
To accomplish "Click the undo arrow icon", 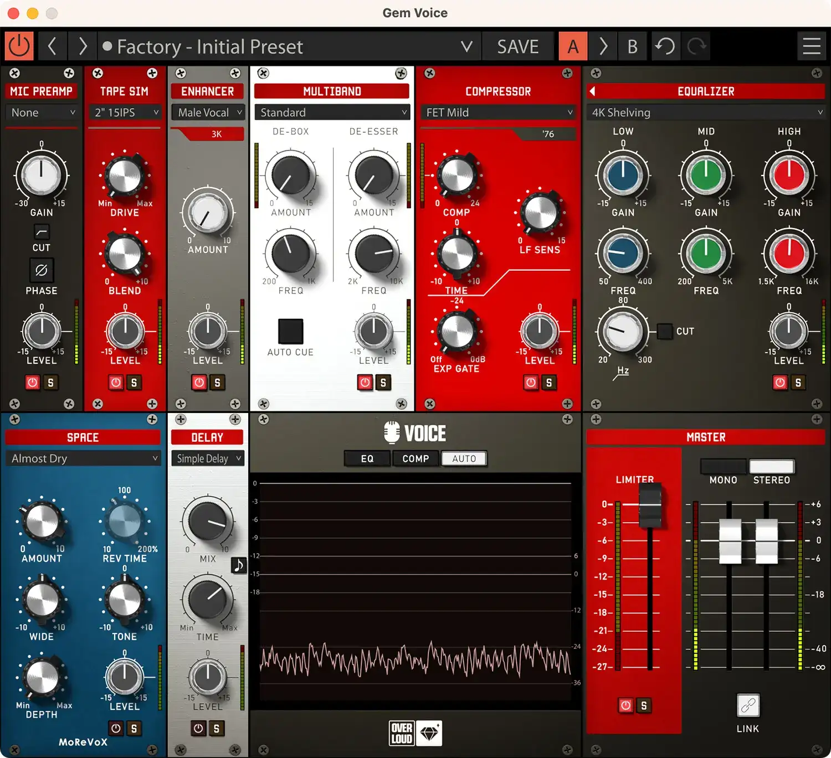I will pyautogui.click(x=665, y=47).
